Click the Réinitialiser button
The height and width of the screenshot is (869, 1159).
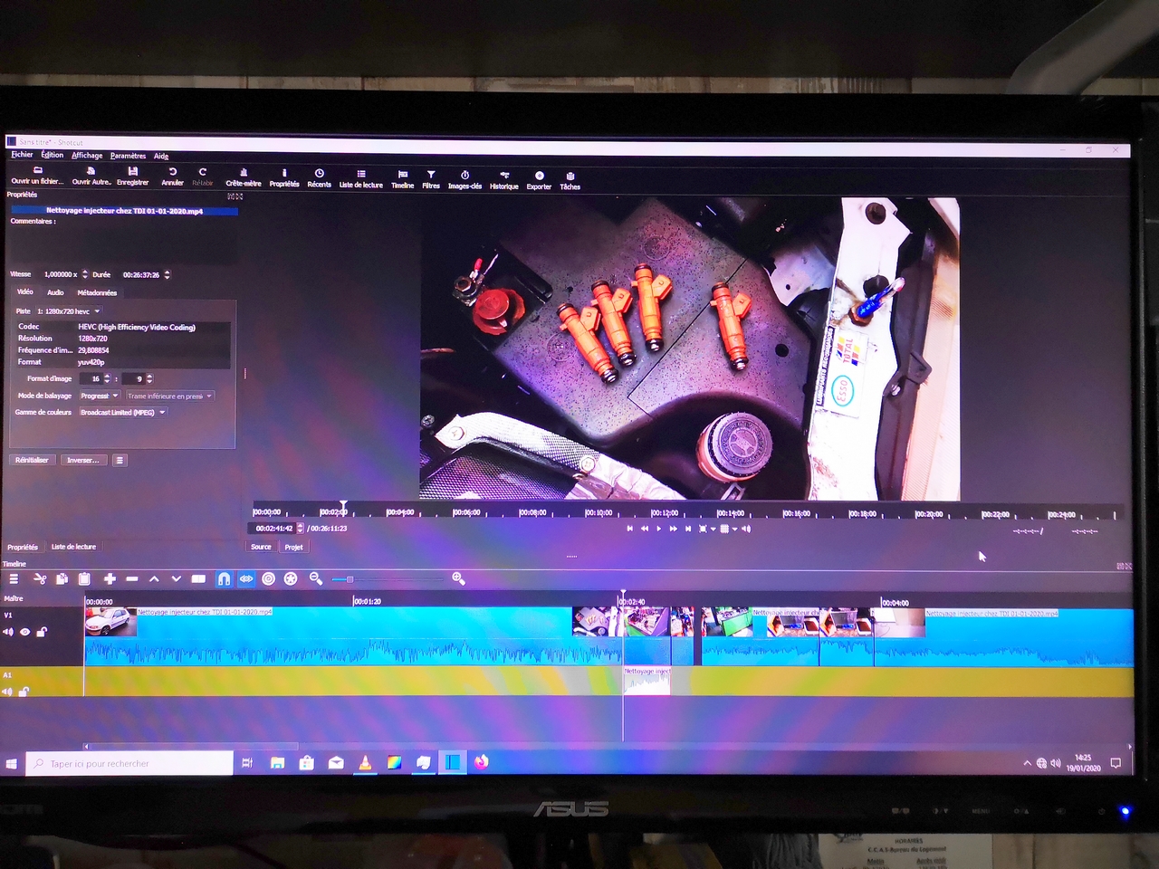click(32, 460)
